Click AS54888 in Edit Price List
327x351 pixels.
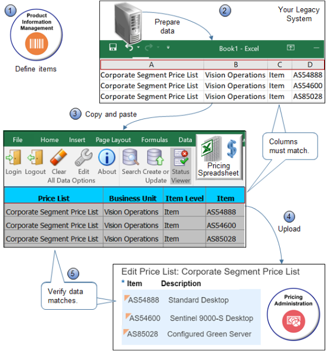point(143,300)
